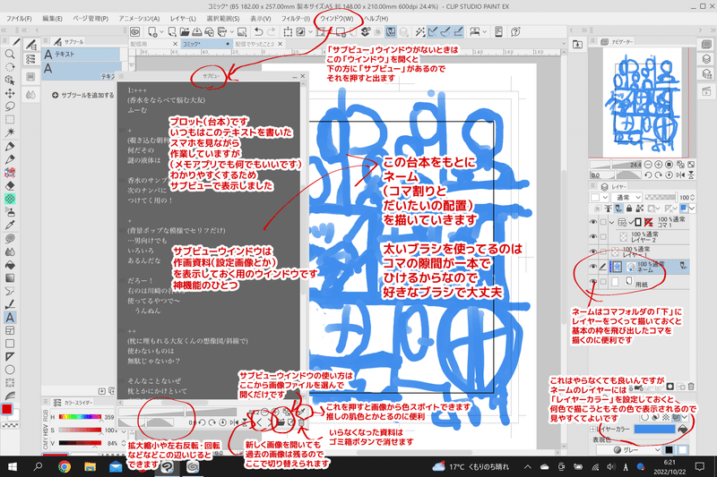Click eyedropper icon in Sub View window
The image size is (717, 477).
(x=301, y=413)
